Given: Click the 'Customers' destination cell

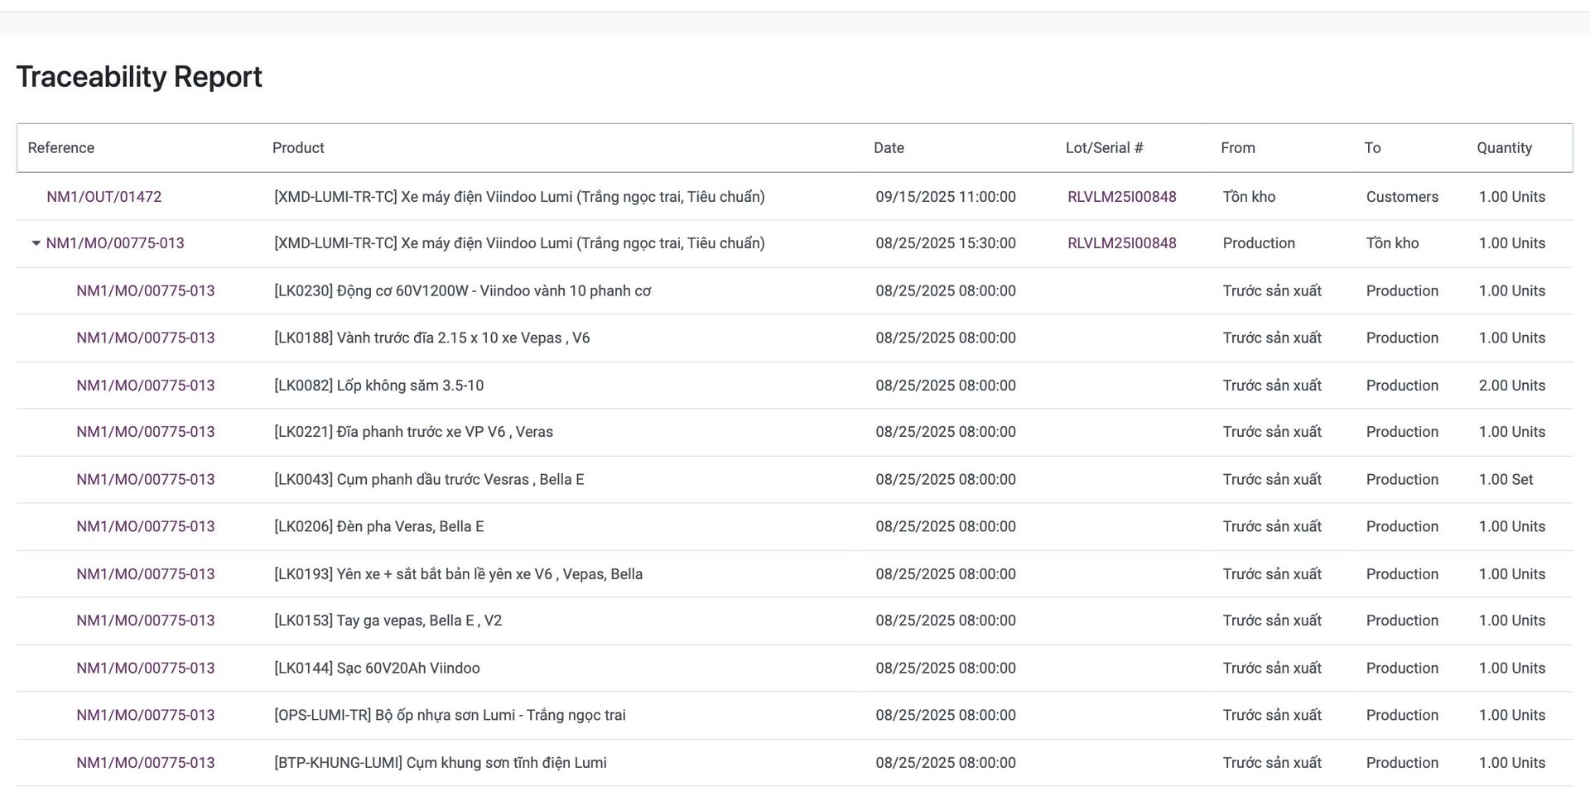Looking at the screenshot, I should [1402, 197].
